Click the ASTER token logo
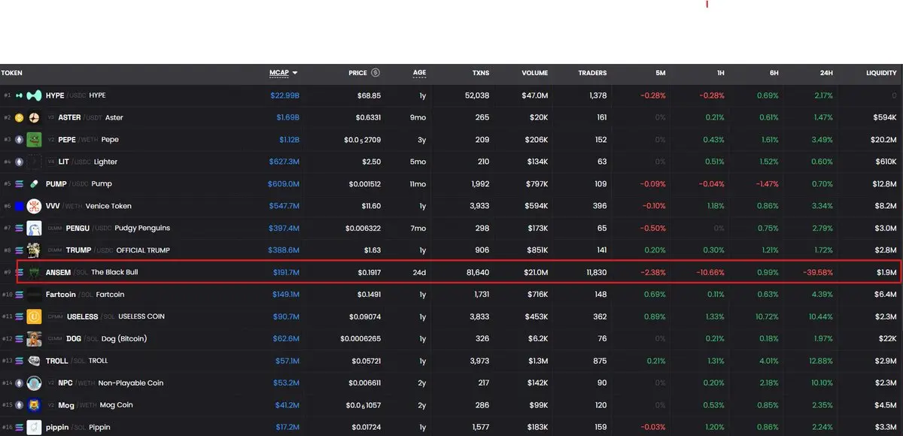903x436 pixels. click(34, 117)
